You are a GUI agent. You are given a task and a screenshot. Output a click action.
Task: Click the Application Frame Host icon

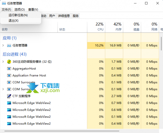[x=9, y=75]
